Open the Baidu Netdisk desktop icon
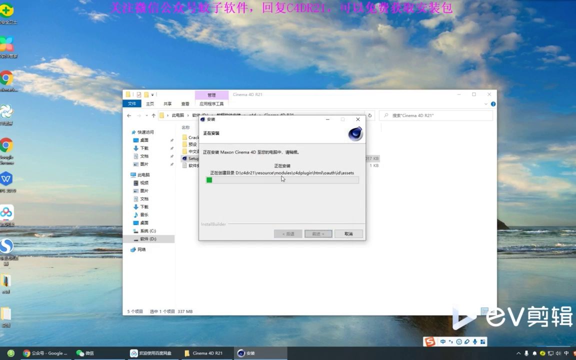The image size is (576, 360). pyautogui.click(x=6, y=215)
